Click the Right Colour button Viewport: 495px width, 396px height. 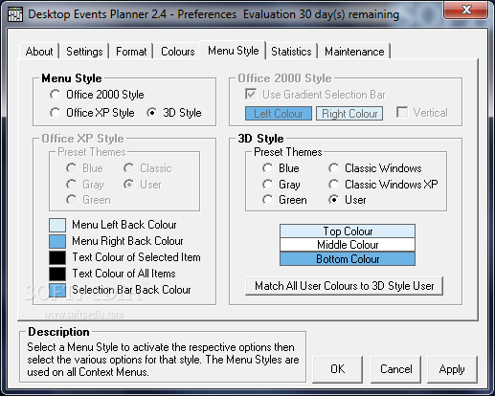(349, 114)
